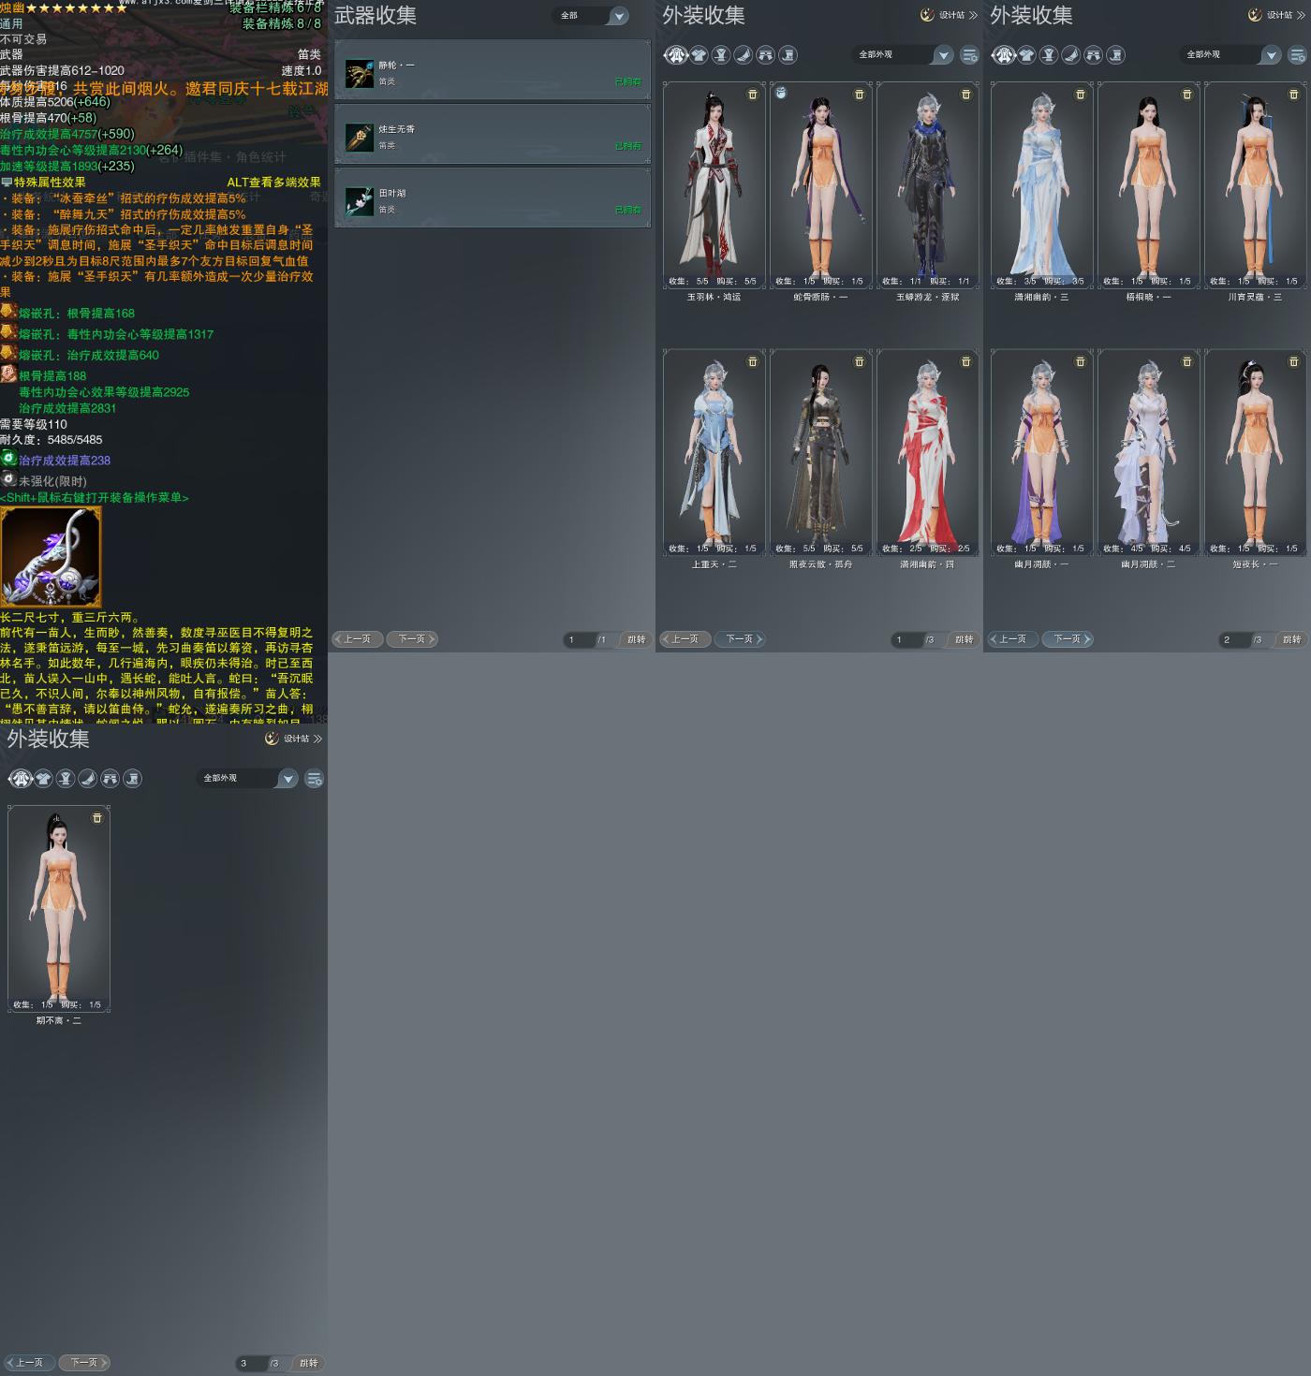Viewport: 1311px width, 1376px height.
Task: Click 下一页 in the 武器收集 panel
Action: 412,639
